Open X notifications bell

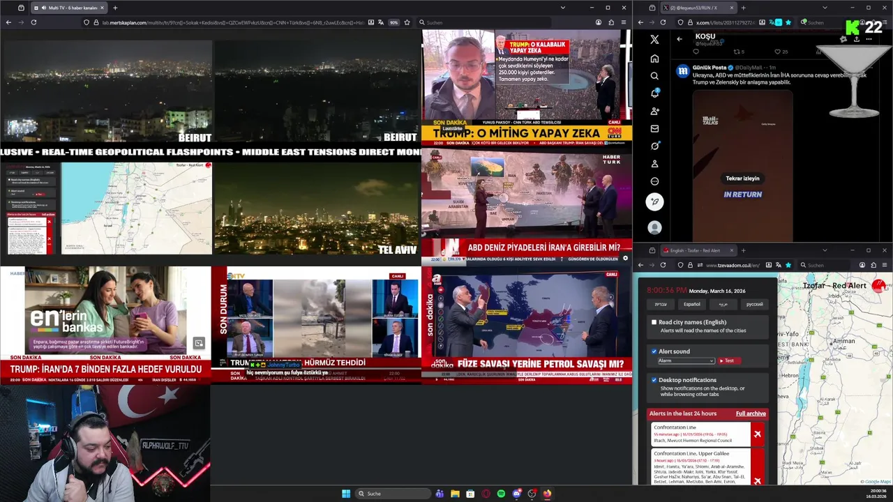tap(654, 93)
